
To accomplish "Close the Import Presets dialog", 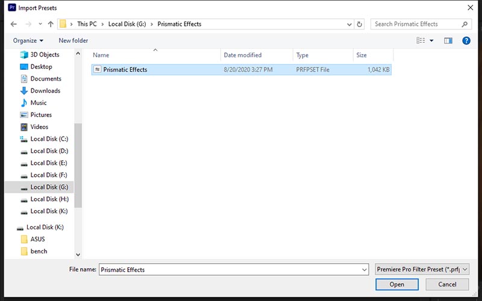I will click(471, 8).
